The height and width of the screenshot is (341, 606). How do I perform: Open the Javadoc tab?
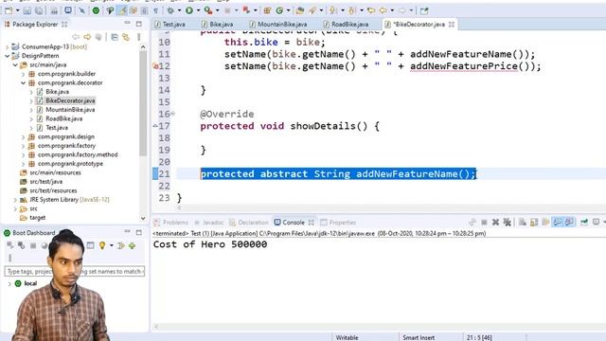click(x=209, y=223)
